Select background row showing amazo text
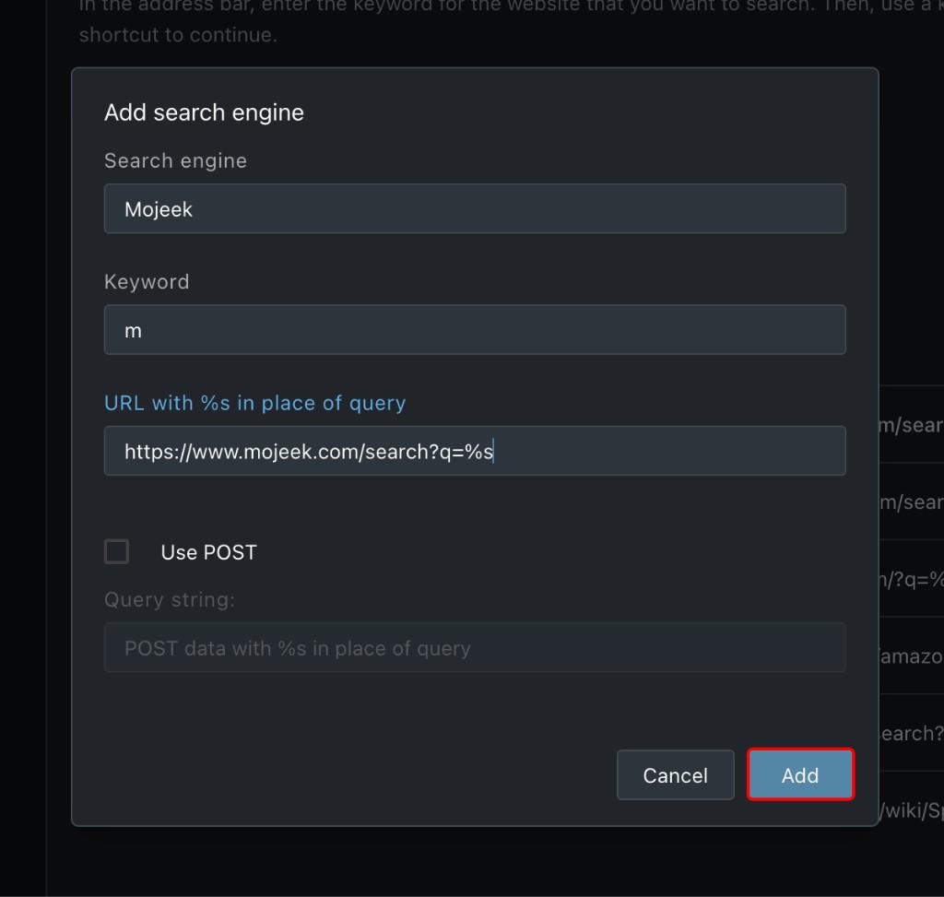Viewport: 944px width, 897px height. click(912, 655)
